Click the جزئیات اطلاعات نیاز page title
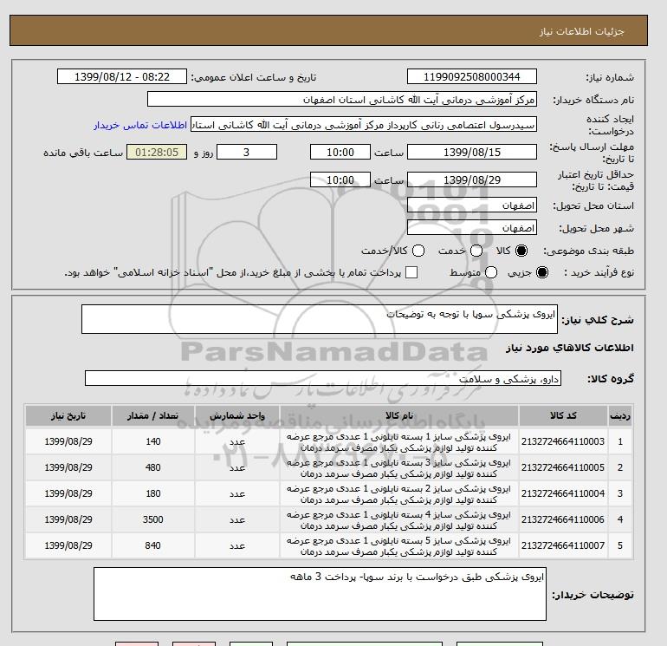The height and width of the screenshot is (646, 667). [x=581, y=31]
